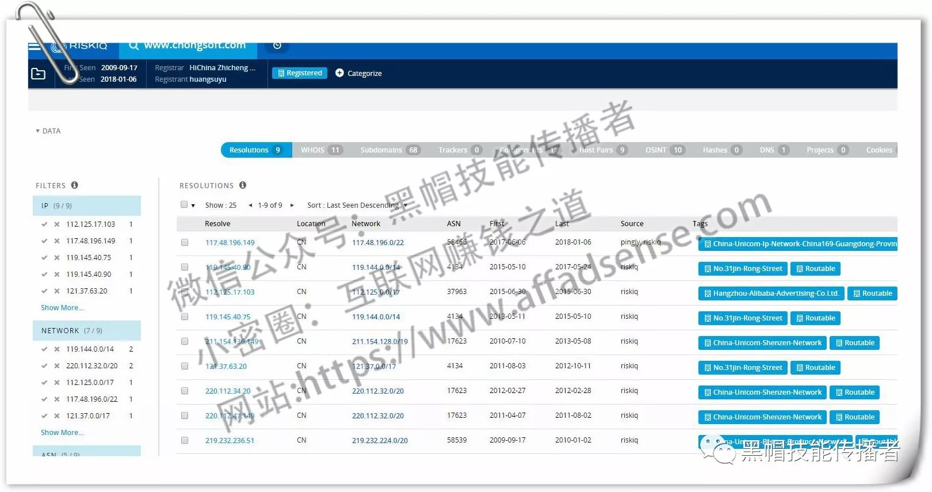Click the Registered tag button
932x492 pixels.
pyautogui.click(x=300, y=73)
